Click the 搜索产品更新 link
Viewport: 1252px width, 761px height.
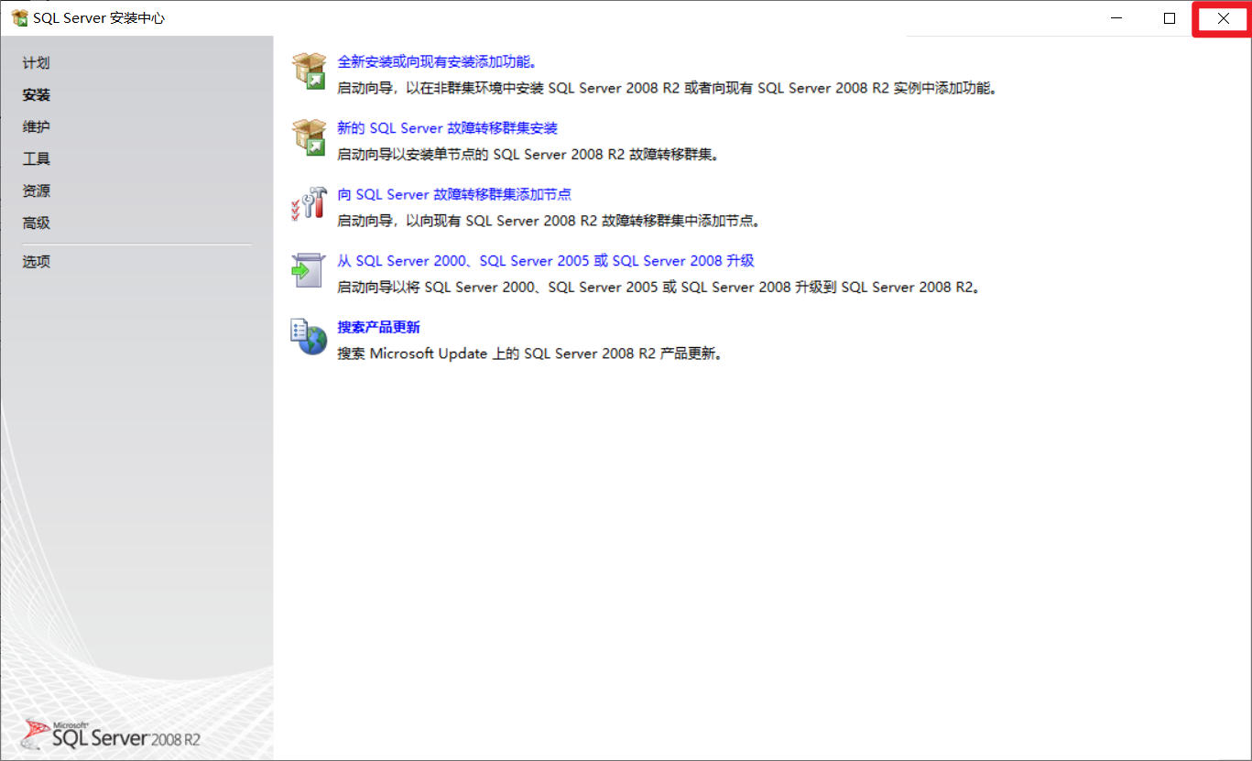(378, 327)
